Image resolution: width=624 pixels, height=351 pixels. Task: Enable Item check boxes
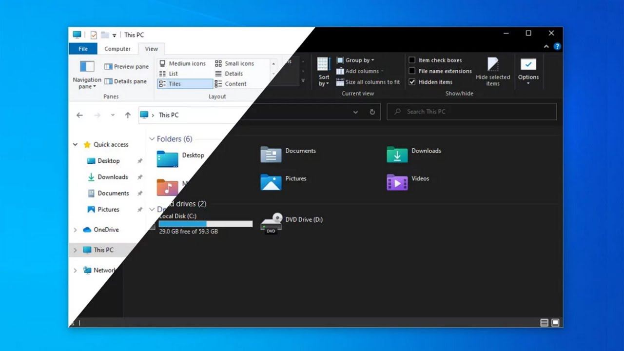click(x=412, y=60)
